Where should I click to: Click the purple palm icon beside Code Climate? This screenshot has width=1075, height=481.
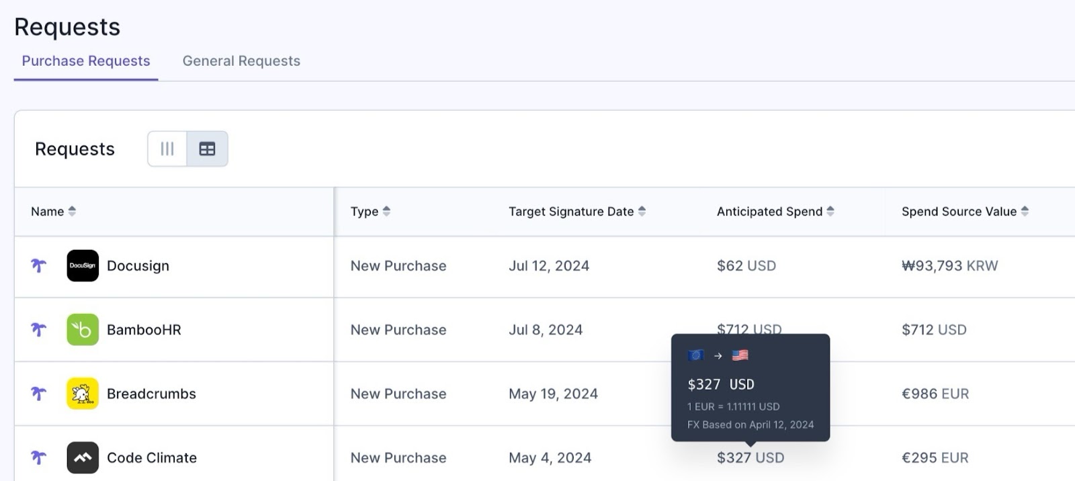pos(39,457)
